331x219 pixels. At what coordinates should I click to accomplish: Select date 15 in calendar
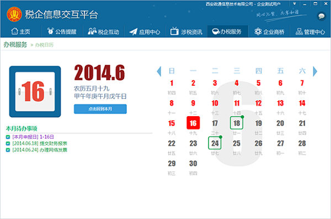click(172, 123)
